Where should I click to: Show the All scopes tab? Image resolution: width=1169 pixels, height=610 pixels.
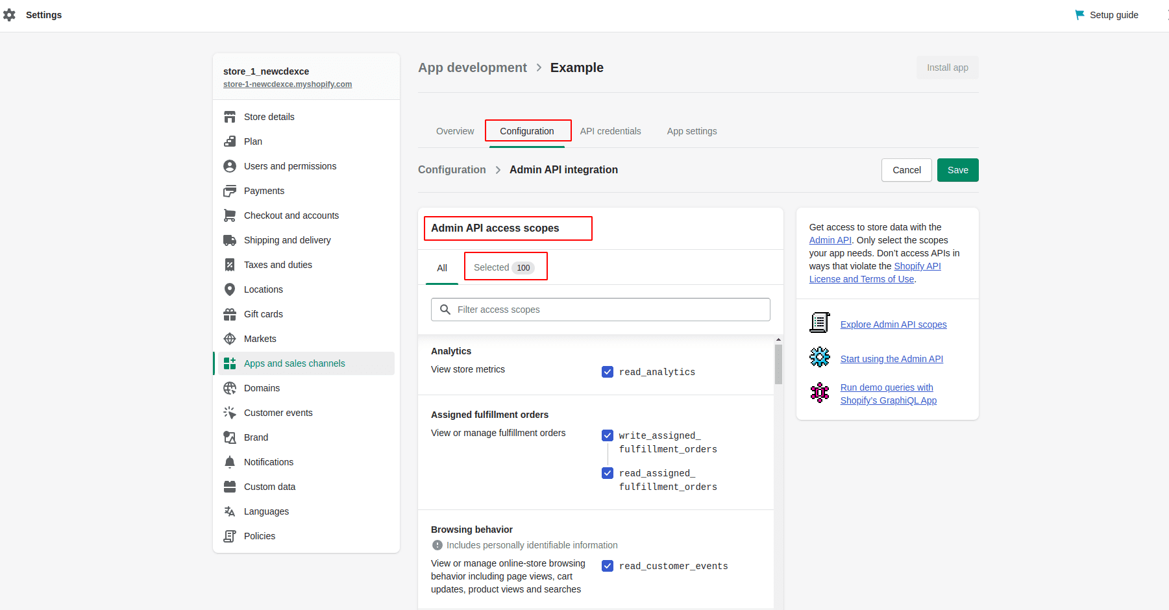(442, 268)
